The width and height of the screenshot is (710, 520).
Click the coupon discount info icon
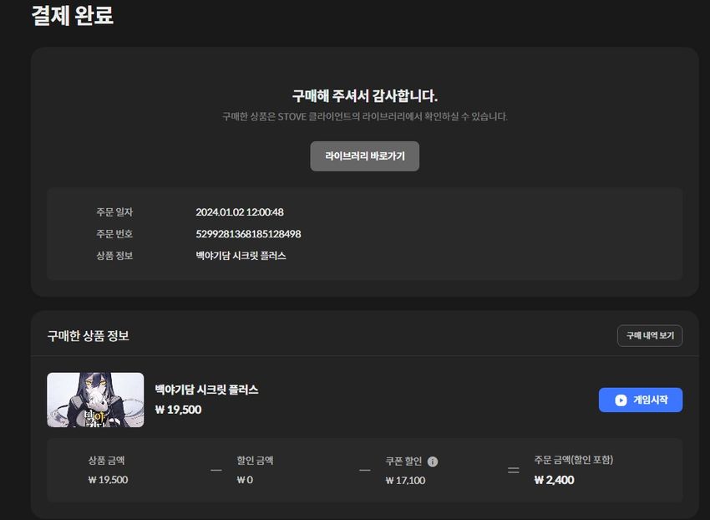coord(433,461)
